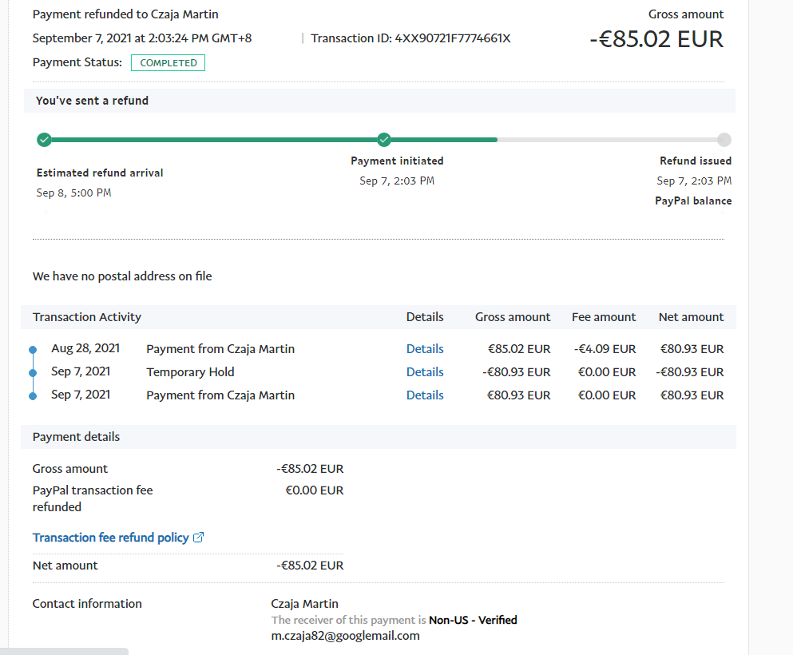Click the timeline dot beside Temporary Hold
The image size is (793, 655).
[33, 372]
